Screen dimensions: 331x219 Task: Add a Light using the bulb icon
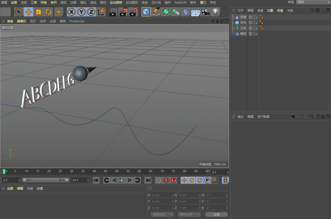216,12
